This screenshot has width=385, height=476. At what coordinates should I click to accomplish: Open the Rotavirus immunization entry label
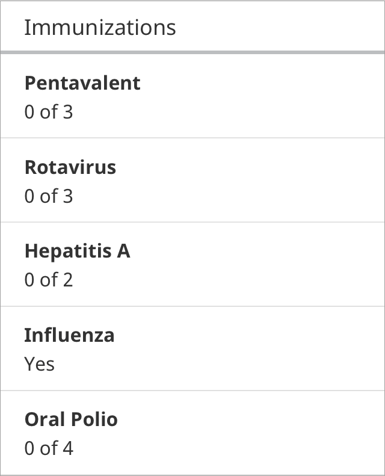(70, 167)
